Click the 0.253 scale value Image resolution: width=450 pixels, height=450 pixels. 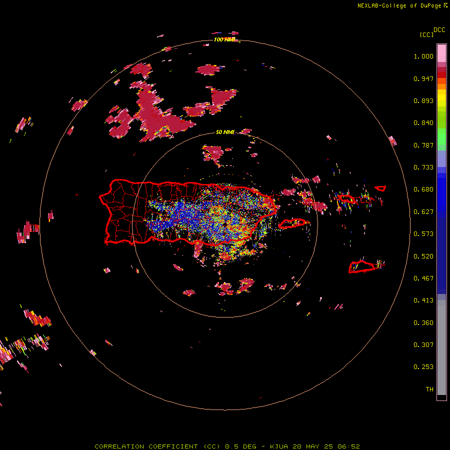tap(423, 367)
